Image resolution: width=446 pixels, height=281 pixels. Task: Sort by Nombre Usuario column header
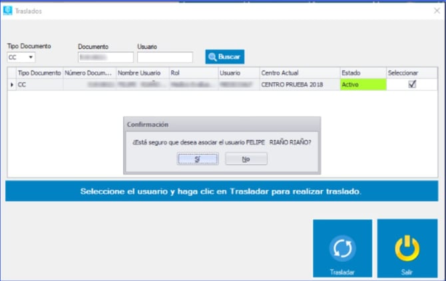(142, 72)
